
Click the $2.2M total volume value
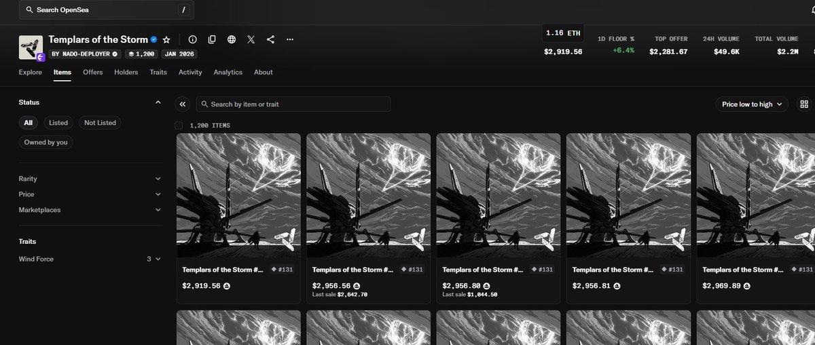click(x=788, y=52)
